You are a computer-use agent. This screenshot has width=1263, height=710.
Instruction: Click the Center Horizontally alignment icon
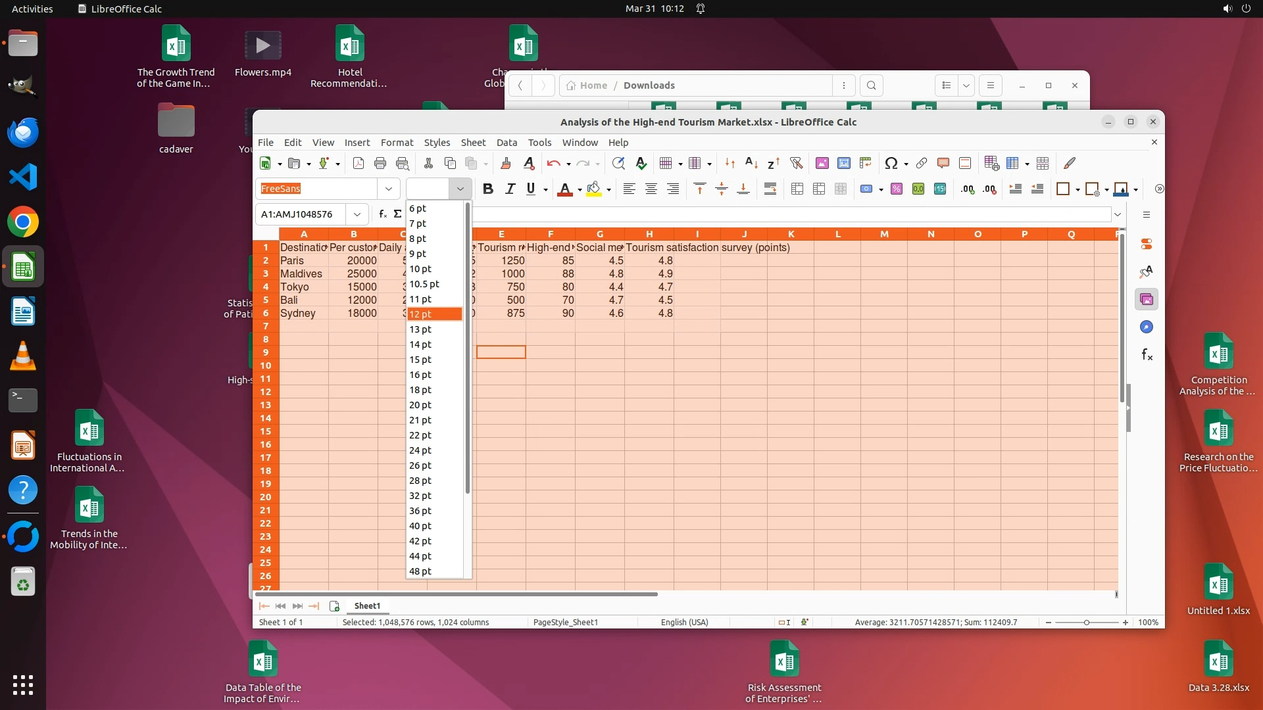[x=651, y=189]
